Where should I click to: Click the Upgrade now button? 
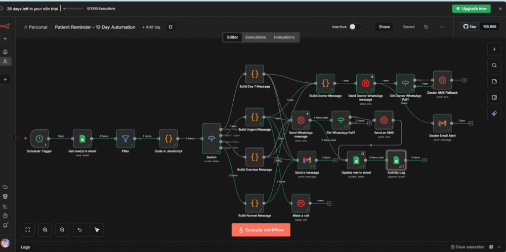pos(471,8)
